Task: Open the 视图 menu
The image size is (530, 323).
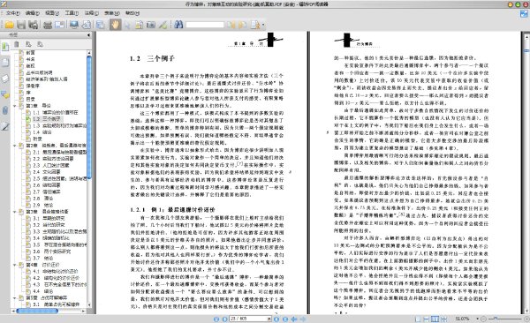Action: tap(52, 13)
